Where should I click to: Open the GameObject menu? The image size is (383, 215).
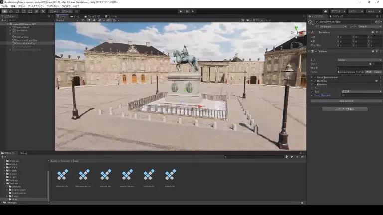[x=36, y=6]
